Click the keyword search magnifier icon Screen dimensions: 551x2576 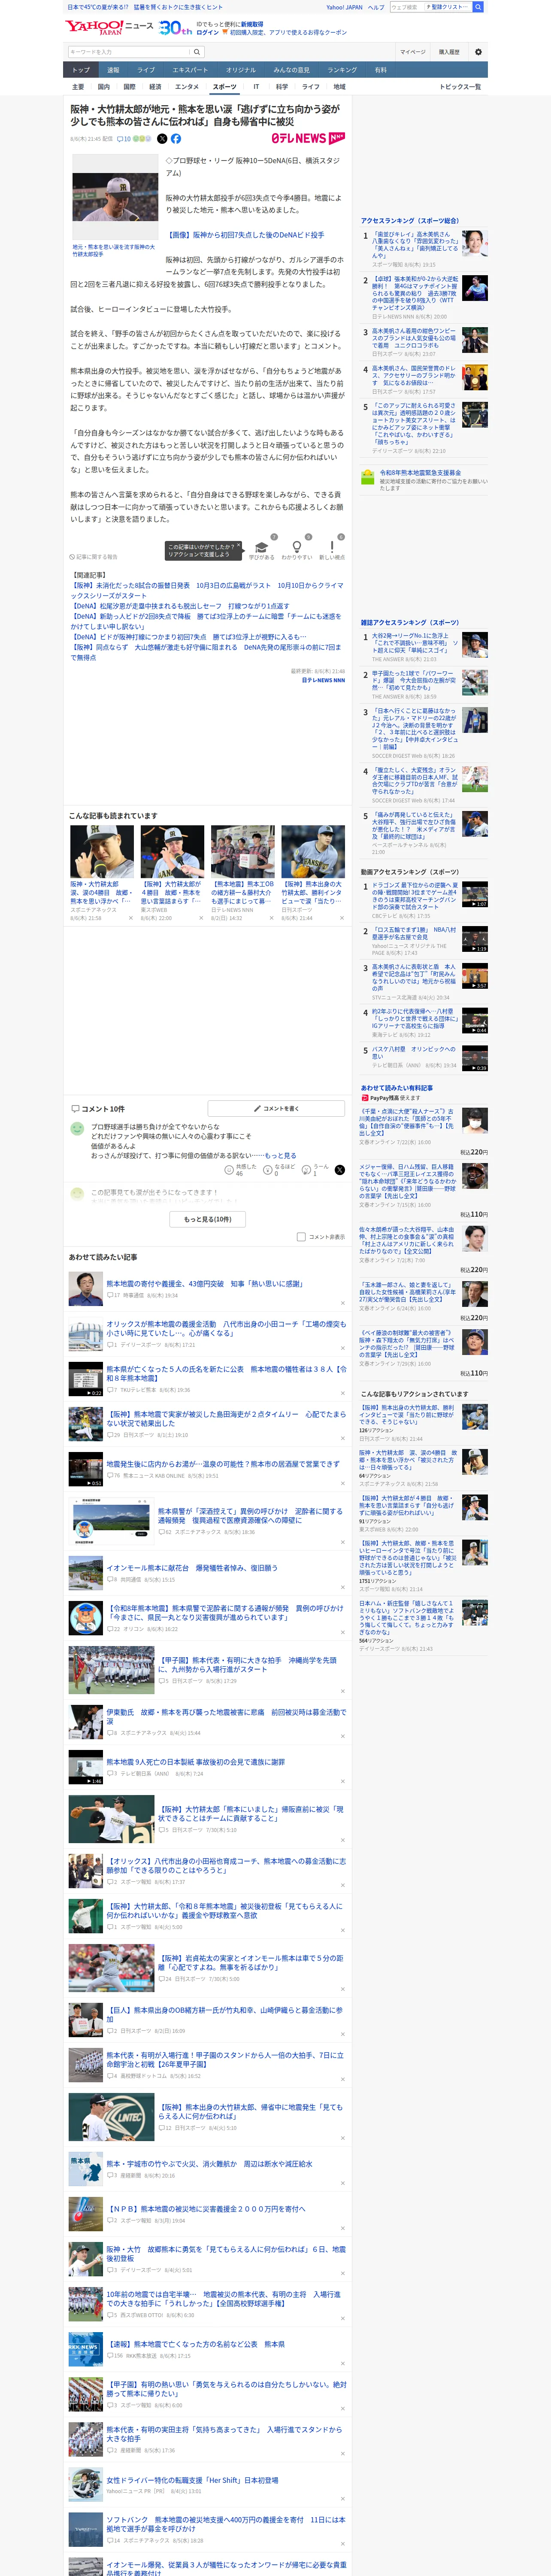[197, 52]
